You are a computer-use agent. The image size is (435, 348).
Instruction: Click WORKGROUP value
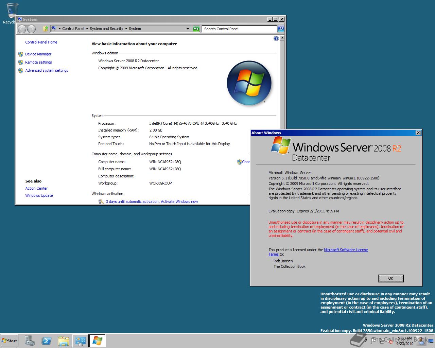pyautogui.click(x=160, y=183)
